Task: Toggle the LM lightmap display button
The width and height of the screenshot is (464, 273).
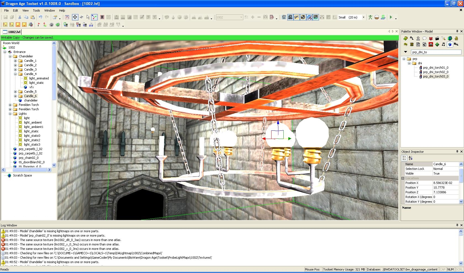Action: (x=297, y=17)
